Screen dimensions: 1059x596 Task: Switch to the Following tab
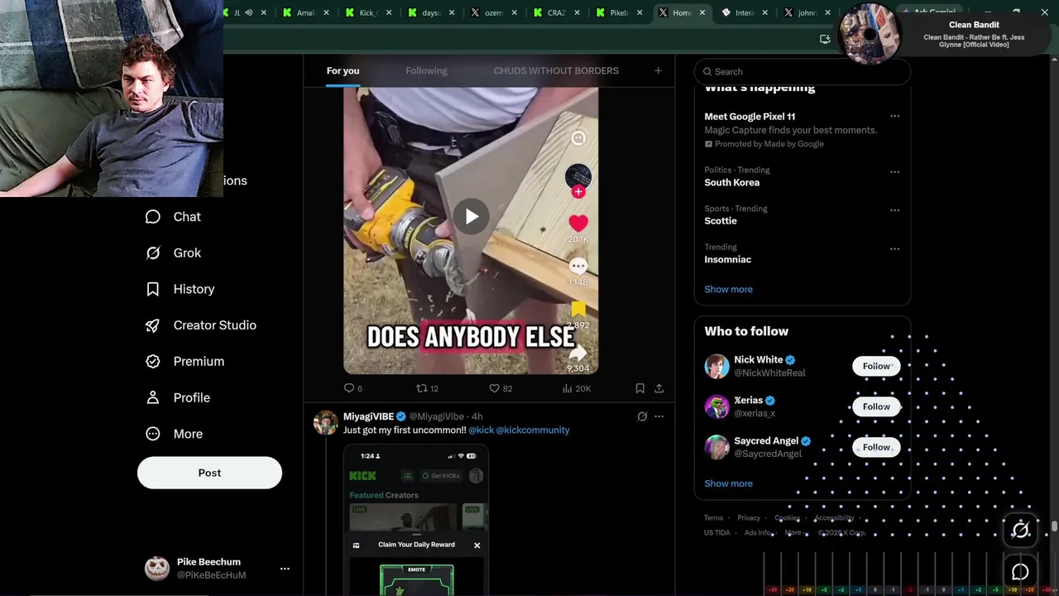426,71
